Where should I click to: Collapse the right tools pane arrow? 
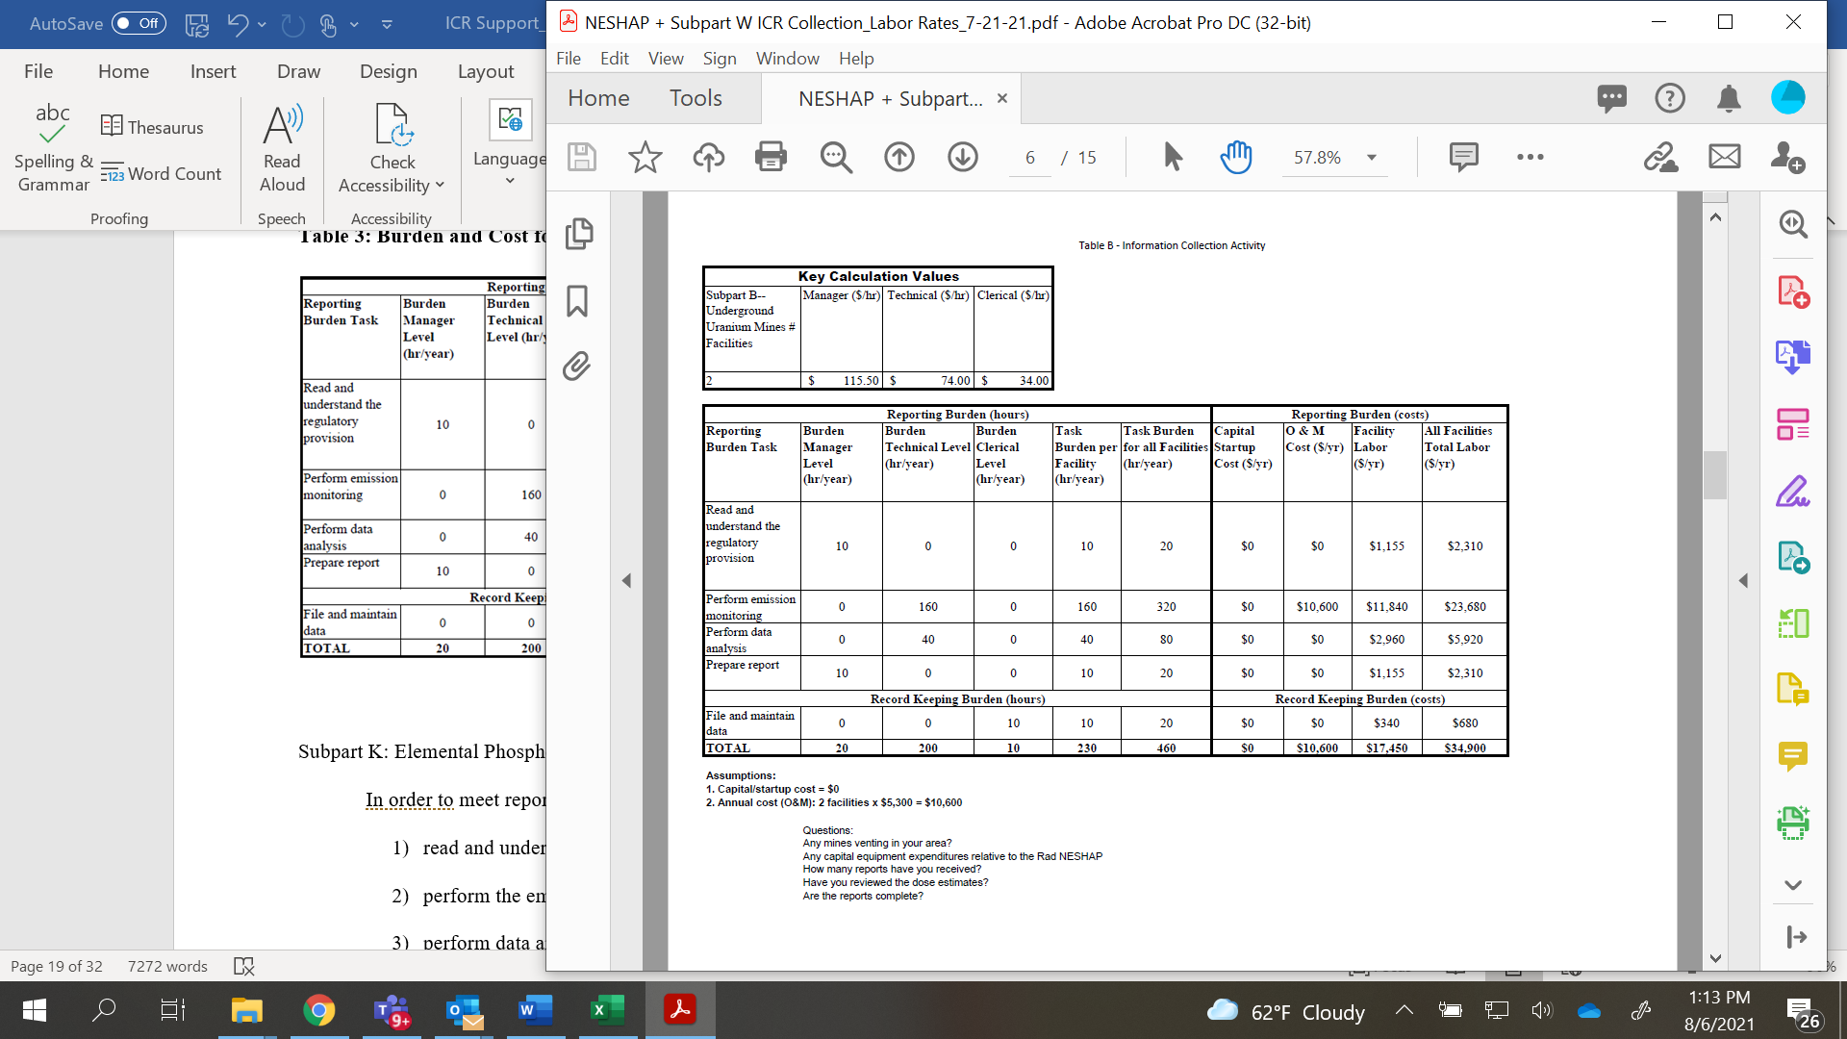point(1743,580)
